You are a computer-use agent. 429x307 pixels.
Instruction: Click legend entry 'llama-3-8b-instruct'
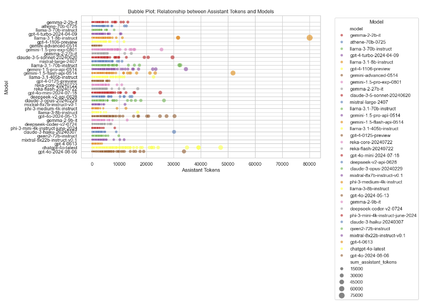point(369,189)
